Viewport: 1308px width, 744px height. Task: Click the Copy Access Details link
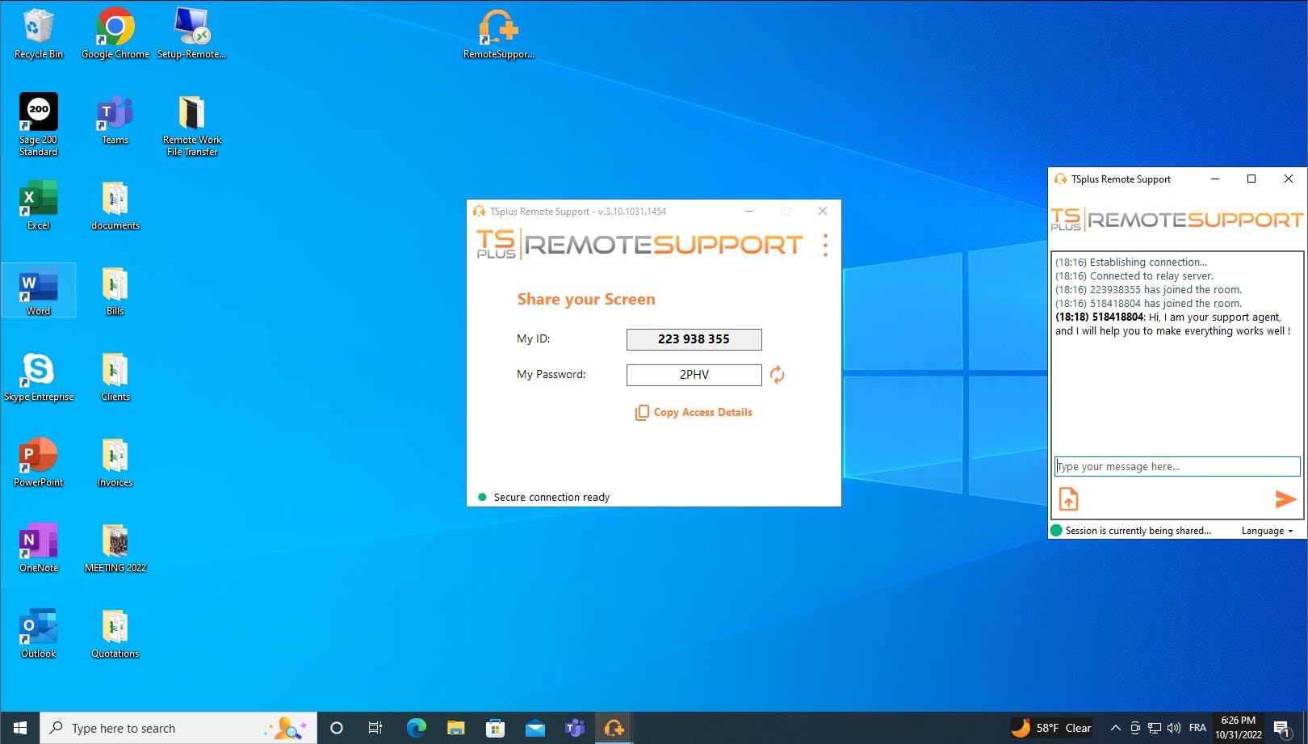coord(694,412)
